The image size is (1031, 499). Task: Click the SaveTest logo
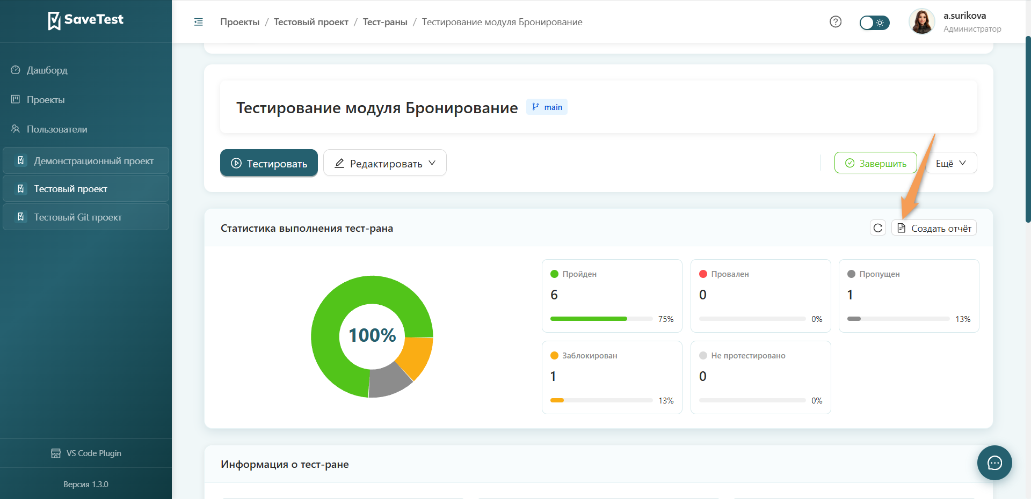pos(86,20)
